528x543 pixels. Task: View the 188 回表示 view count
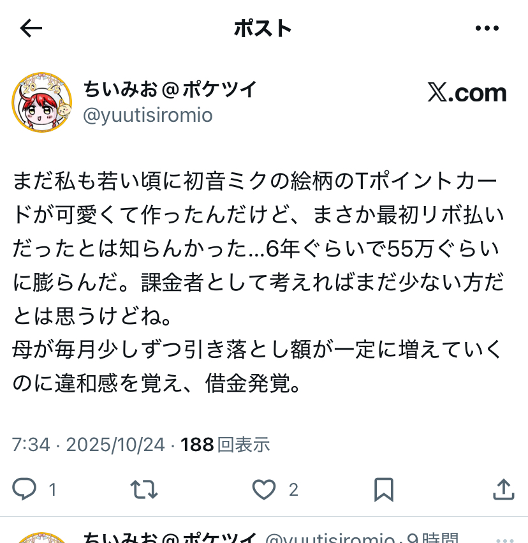[x=225, y=444]
